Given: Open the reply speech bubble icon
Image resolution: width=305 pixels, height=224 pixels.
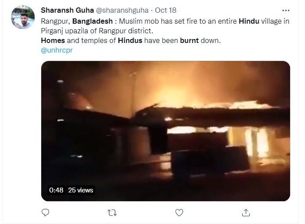Looking at the screenshot, I should pyautogui.click(x=45, y=212).
